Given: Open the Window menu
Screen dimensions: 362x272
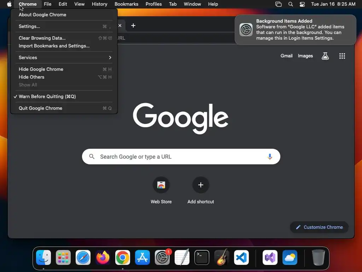Looking at the screenshot, I should pyautogui.click(x=192, y=4).
